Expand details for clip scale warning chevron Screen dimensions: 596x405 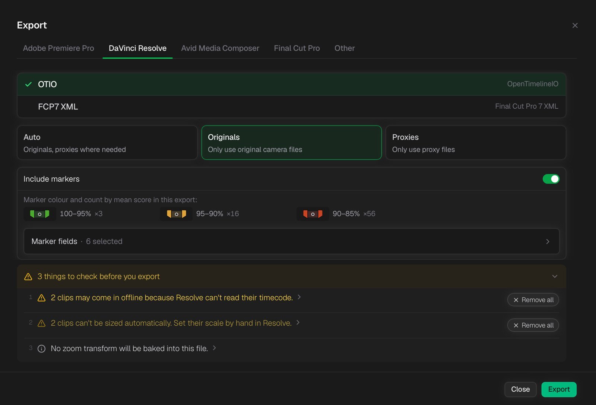pyautogui.click(x=298, y=323)
